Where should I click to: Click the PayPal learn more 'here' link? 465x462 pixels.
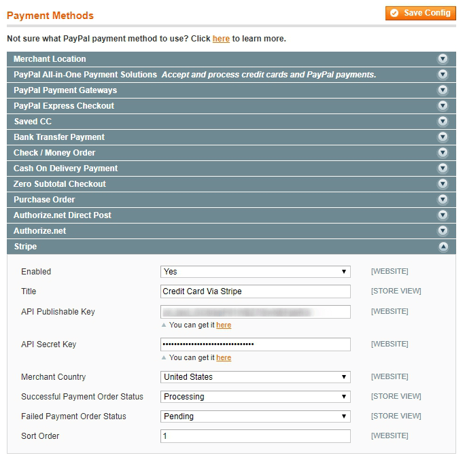pyautogui.click(x=221, y=39)
